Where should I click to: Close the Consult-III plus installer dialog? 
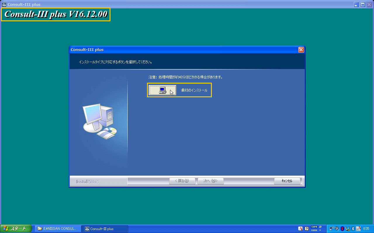pyautogui.click(x=301, y=50)
